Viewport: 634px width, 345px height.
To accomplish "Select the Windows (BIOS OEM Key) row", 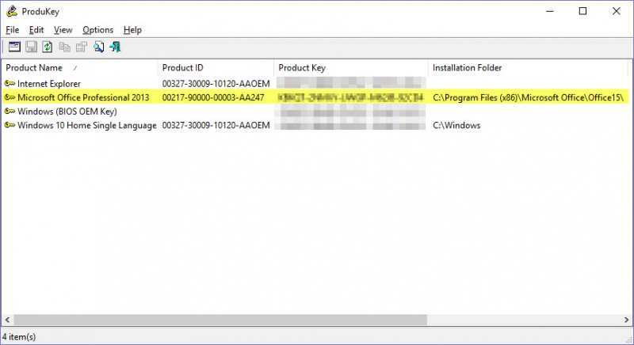I will 315,111.
